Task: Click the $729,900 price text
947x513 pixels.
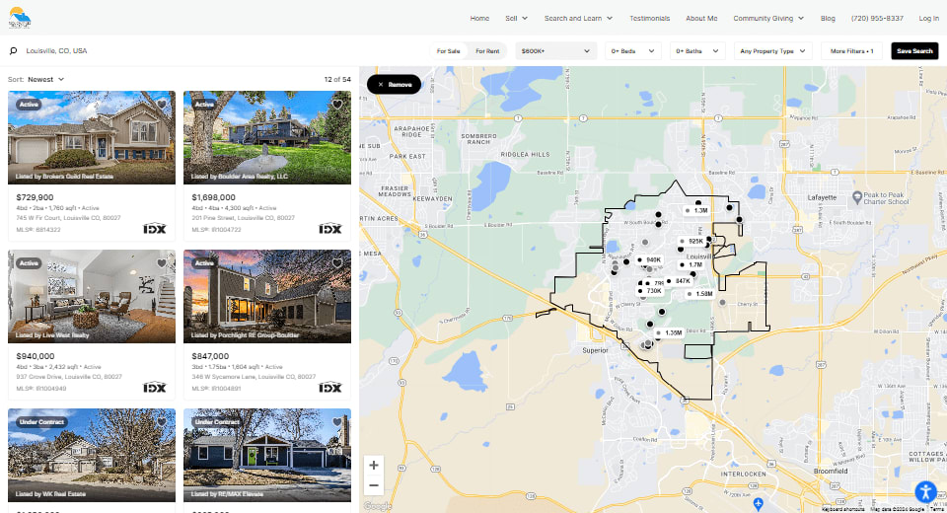Action: click(35, 197)
